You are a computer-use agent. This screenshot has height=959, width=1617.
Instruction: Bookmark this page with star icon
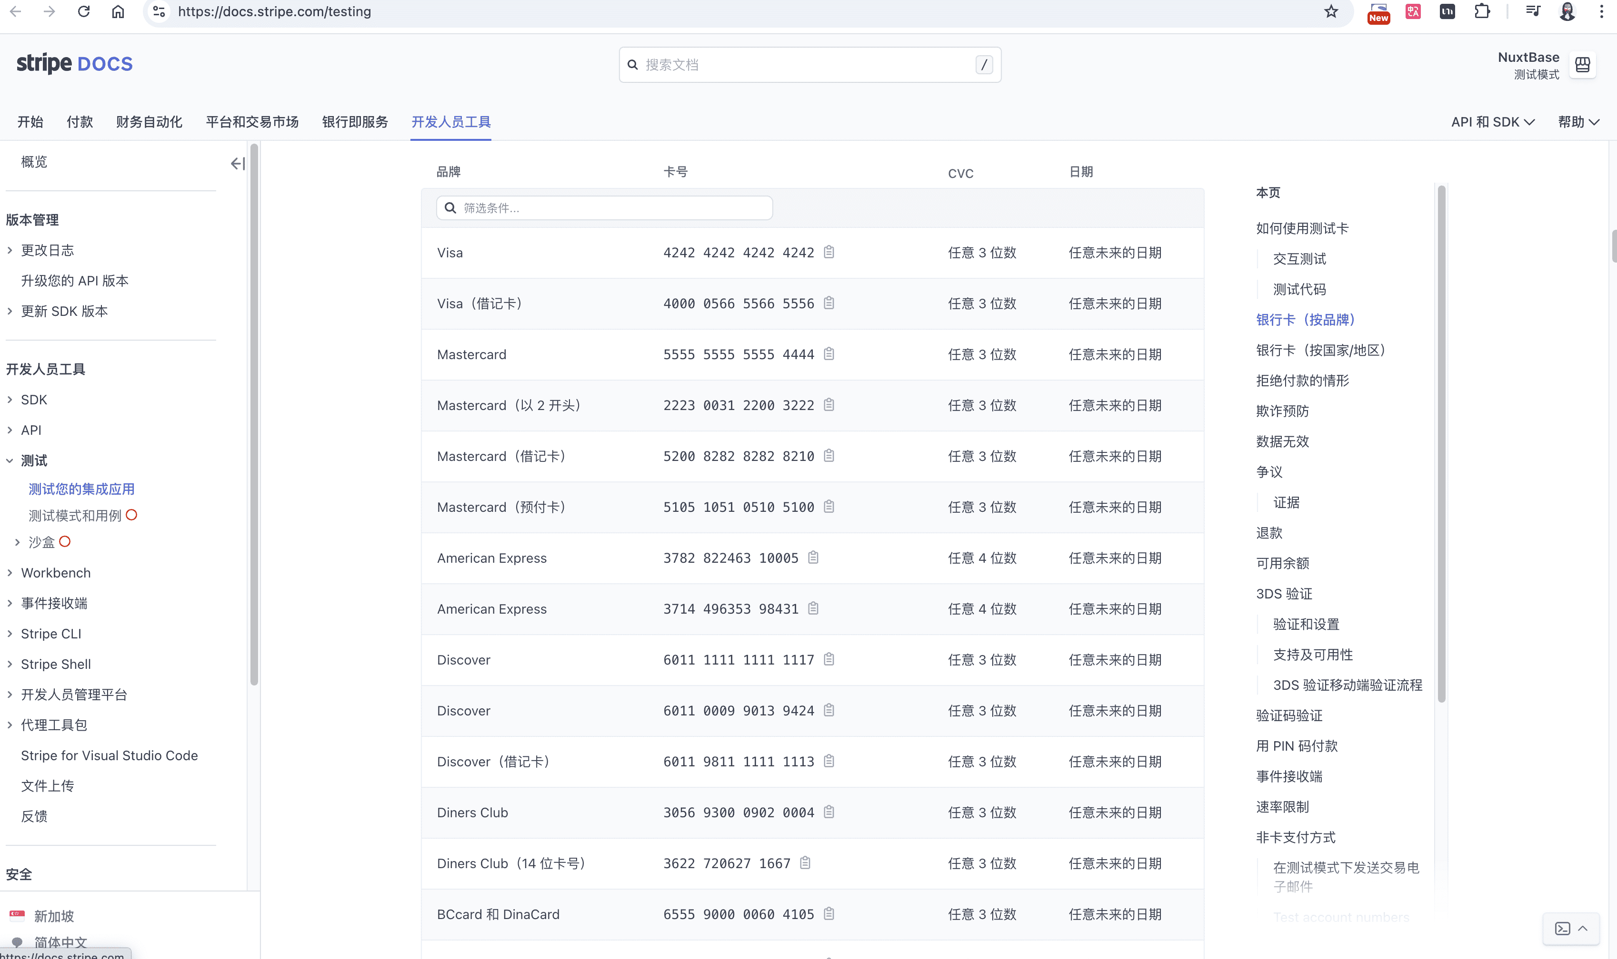1331,11
